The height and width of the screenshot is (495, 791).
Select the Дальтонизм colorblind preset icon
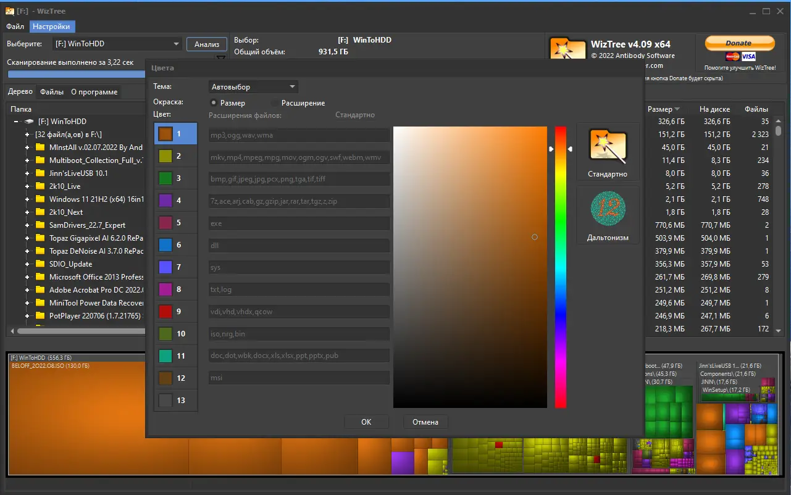pos(607,209)
